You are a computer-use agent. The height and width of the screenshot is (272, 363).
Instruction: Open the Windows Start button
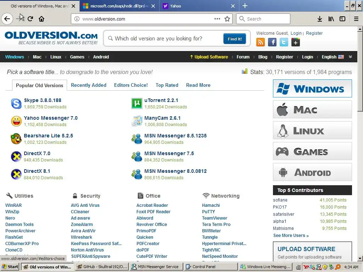click(x=10, y=267)
